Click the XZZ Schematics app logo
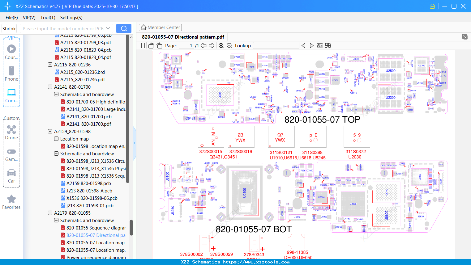The image size is (471, 265). pyautogui.click(x=8, y=6)
